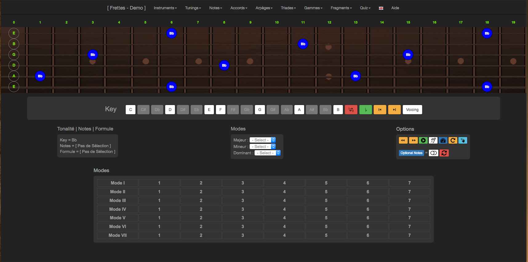528x262 pixels.
Task: Select key D
Action: click(170, 110)
